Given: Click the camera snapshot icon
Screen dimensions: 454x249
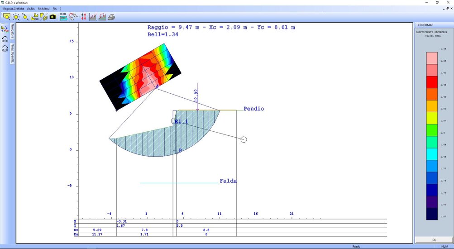Looking at the screenshot, I should point(53,17).
